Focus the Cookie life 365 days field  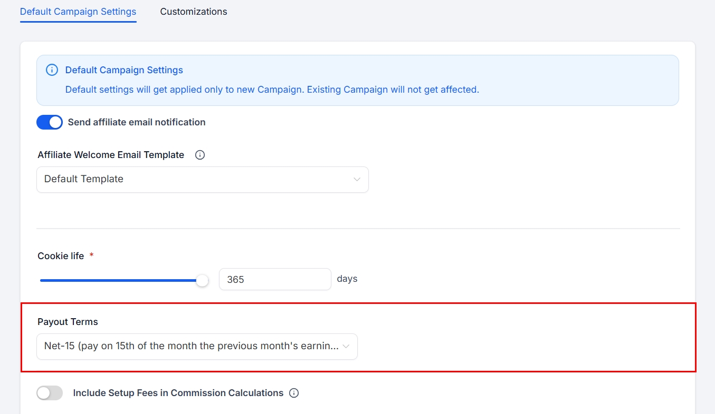274,279
